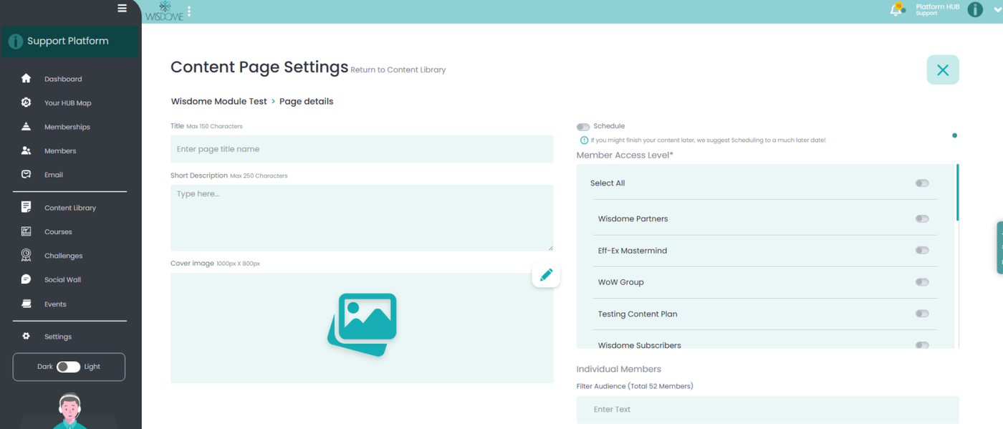Open Dashboard in the sidebar
The image size is (1003, 429).
tap(63, 79)
